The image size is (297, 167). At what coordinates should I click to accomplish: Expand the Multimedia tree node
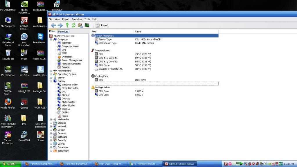pyautogui.click(x=51, y=119)
